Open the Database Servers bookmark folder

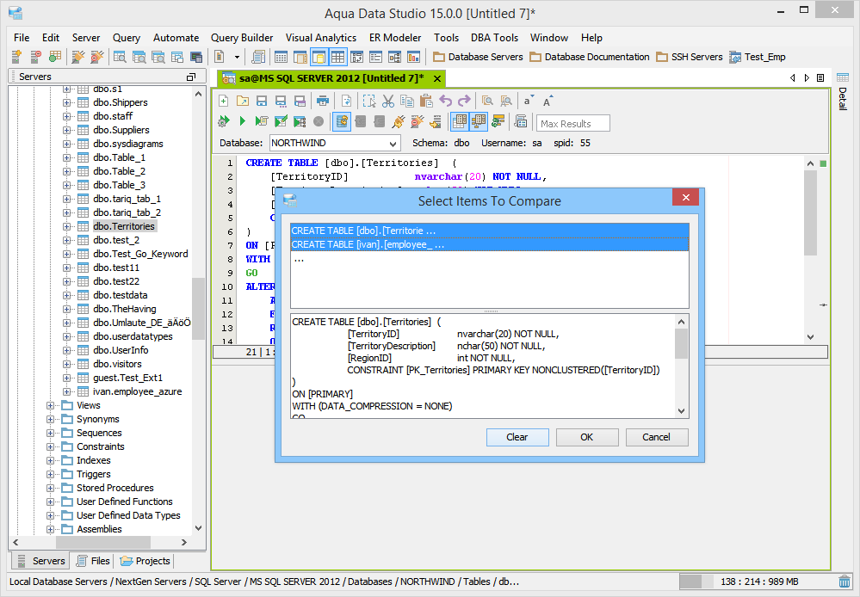coord(478,57)
